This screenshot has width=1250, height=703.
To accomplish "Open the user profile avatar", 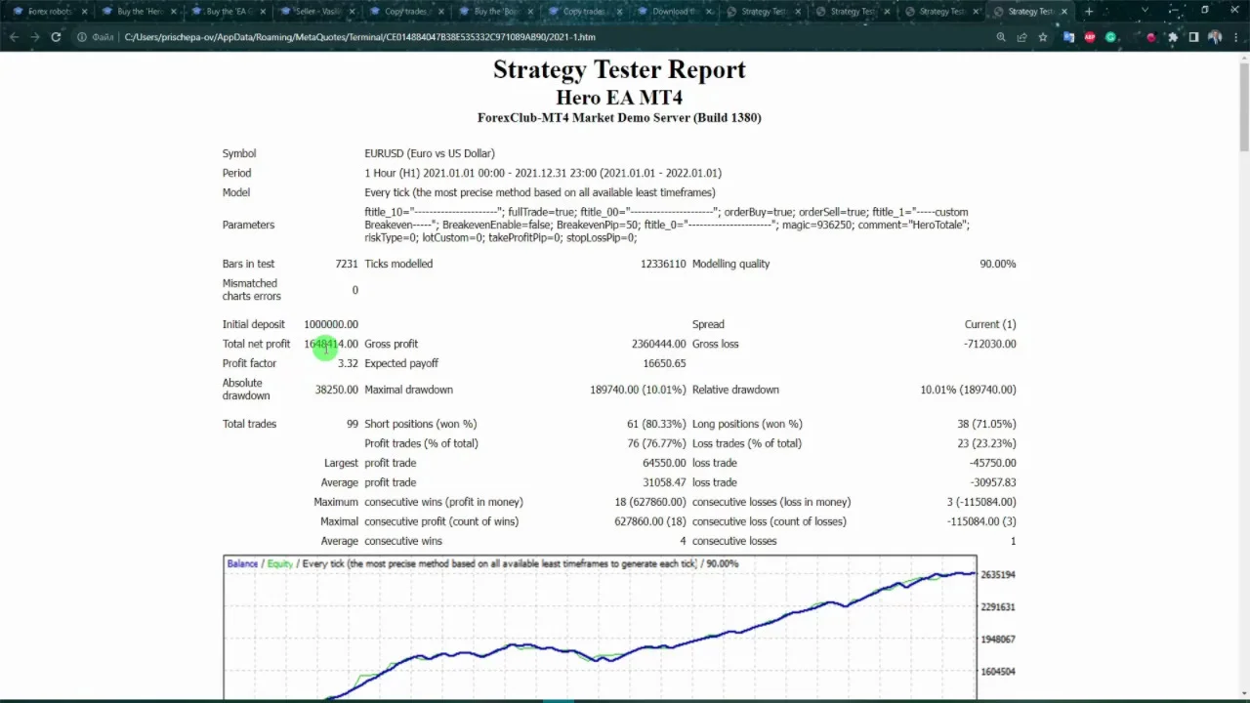I will (1215, 37).
